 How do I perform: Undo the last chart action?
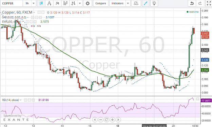coord(192,3)
